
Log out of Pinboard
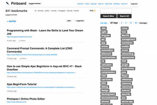tap(134, 4)
